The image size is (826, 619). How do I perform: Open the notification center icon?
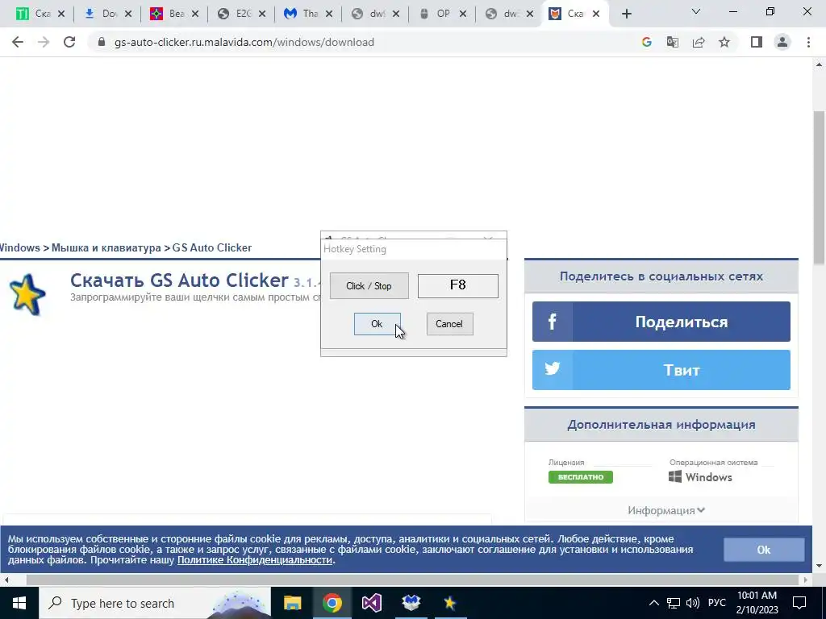tap(799, 603)
